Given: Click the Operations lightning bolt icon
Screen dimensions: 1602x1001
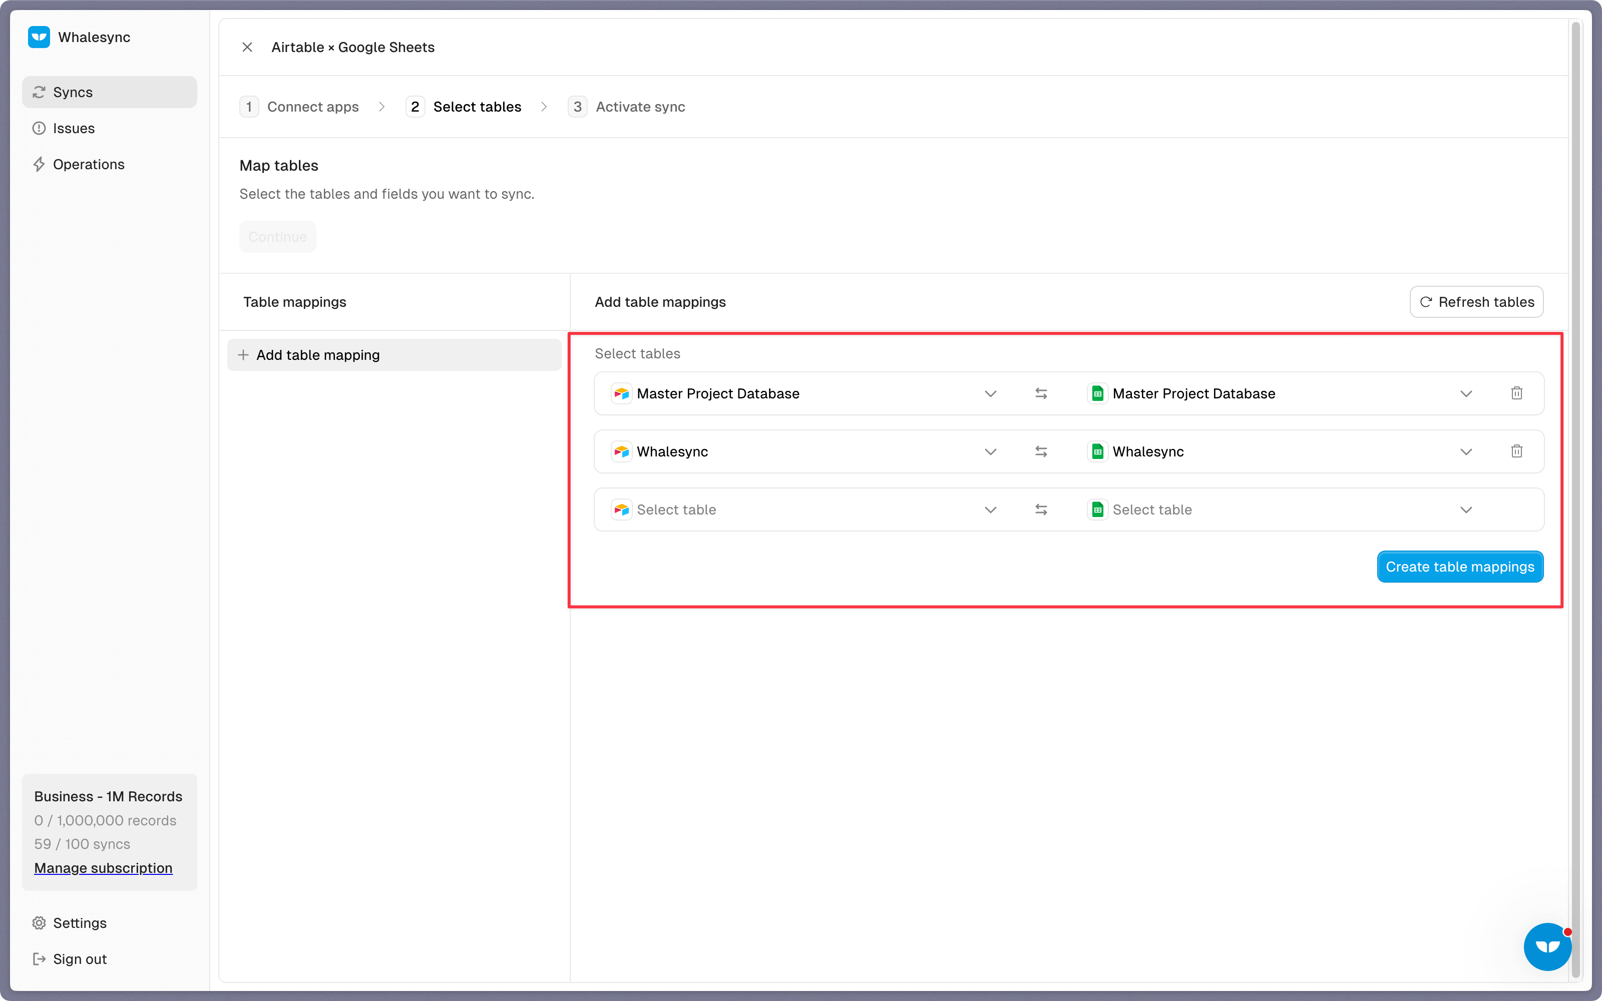Looking at the screenshot, I should coord(39,164).
